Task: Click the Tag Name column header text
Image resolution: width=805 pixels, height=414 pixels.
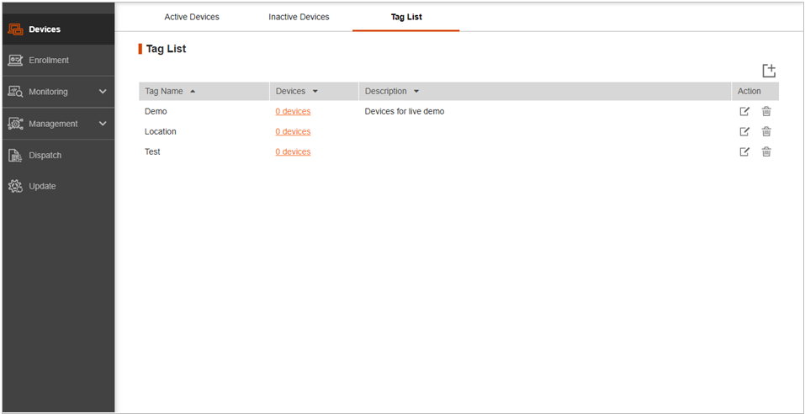Action: pos(164,91)
